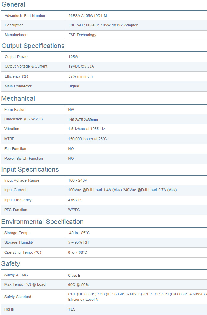Click the W/PFC function value
Image resolution: width=207 pixels, height=315 pixels.
[x=74, y=210]
